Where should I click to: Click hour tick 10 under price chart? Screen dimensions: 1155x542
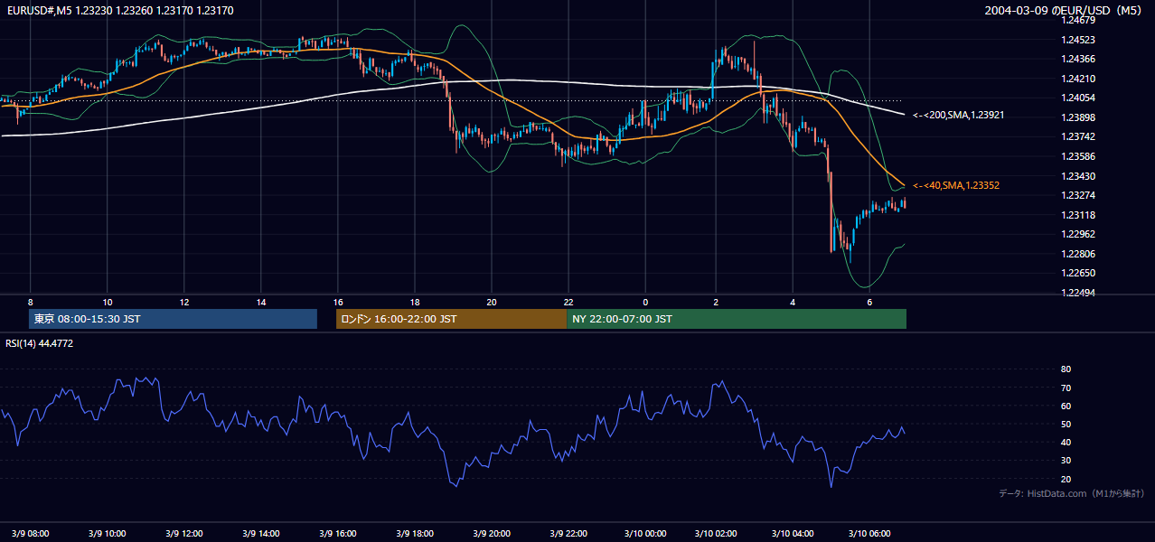tap(108, 301)
